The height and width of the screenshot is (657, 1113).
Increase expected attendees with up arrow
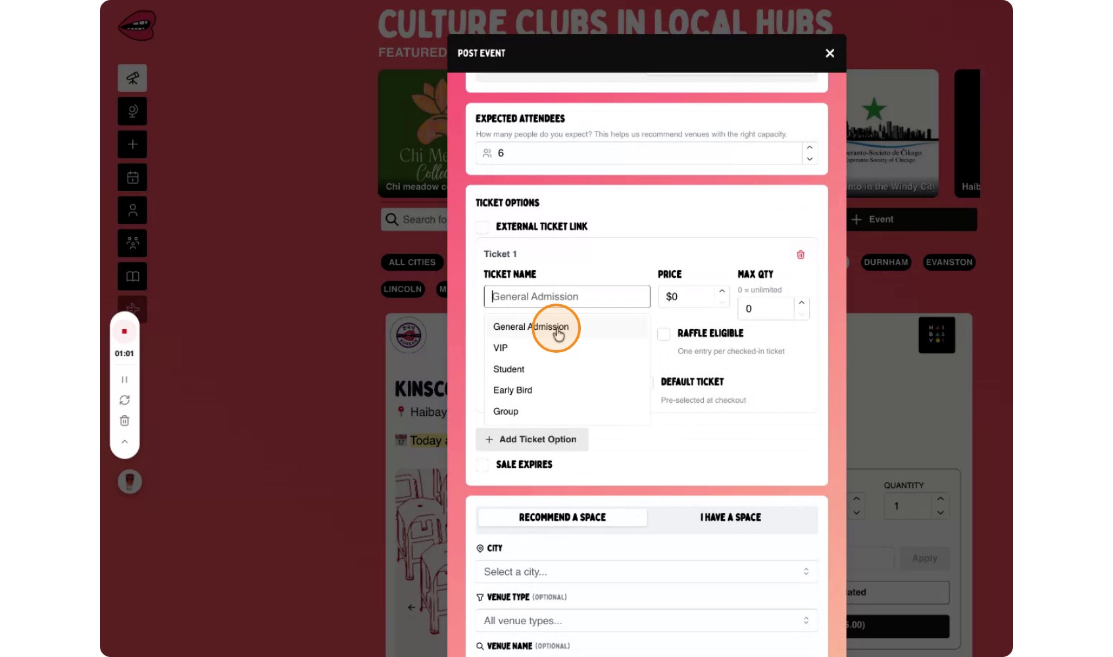click(810, 147)
